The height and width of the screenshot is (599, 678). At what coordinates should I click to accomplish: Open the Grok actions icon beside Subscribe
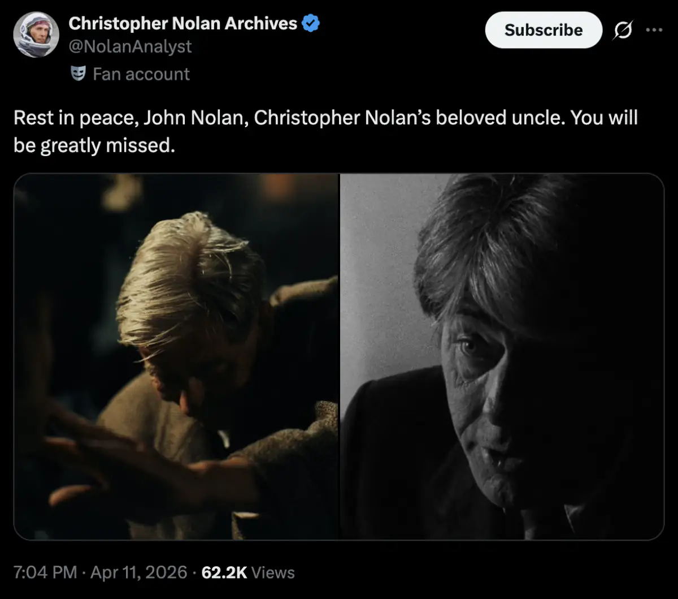point(622,31)
